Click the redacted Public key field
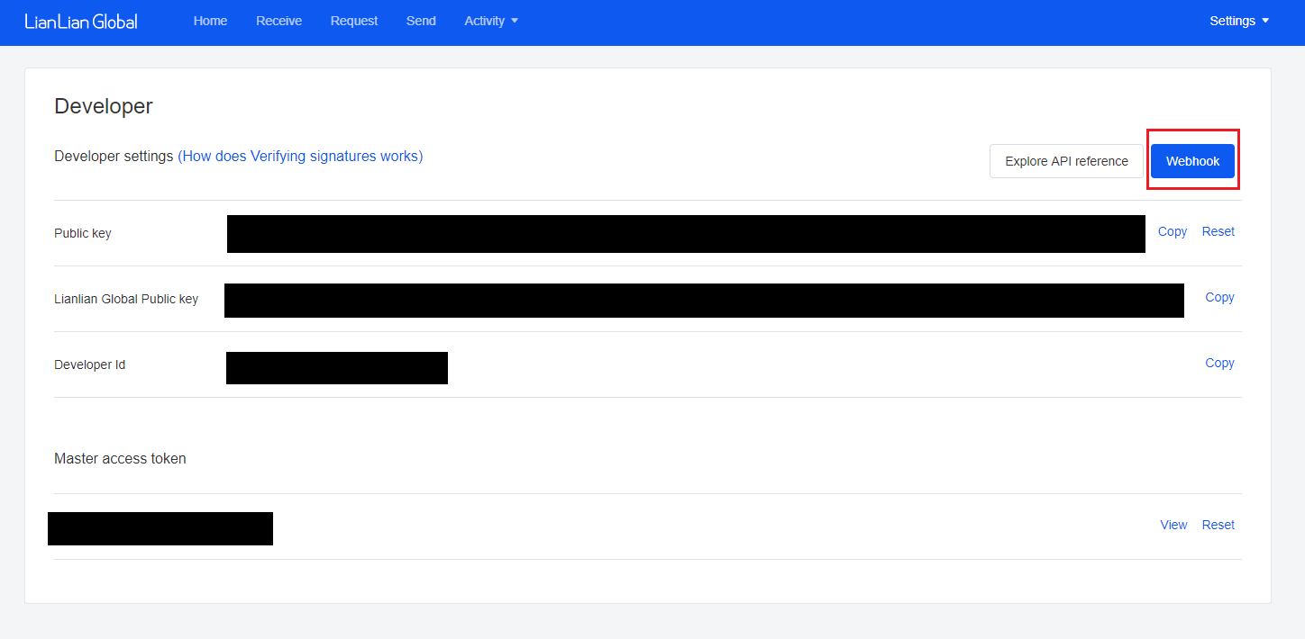The image size is (1305, 639). [x=685, y=234]
